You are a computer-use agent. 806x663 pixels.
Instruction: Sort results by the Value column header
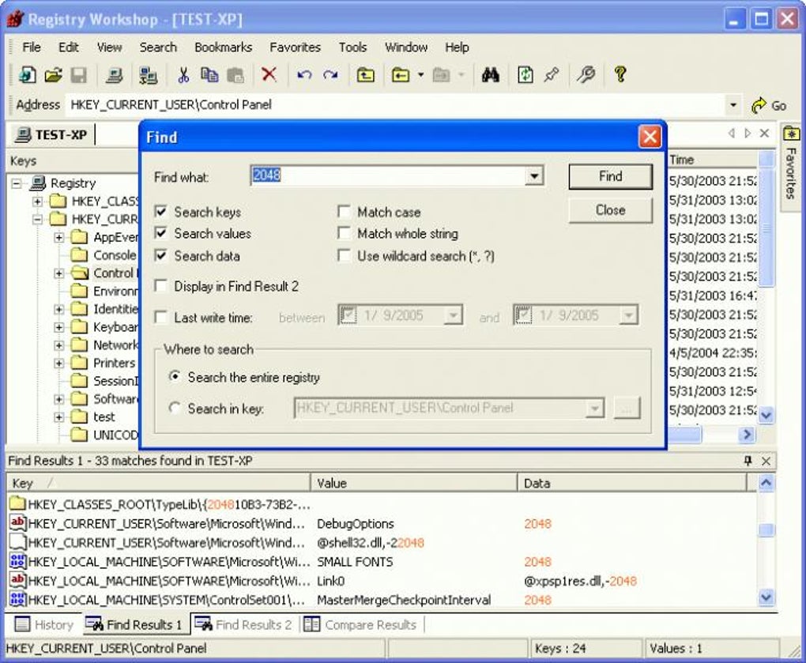click(x=414, y=483)
